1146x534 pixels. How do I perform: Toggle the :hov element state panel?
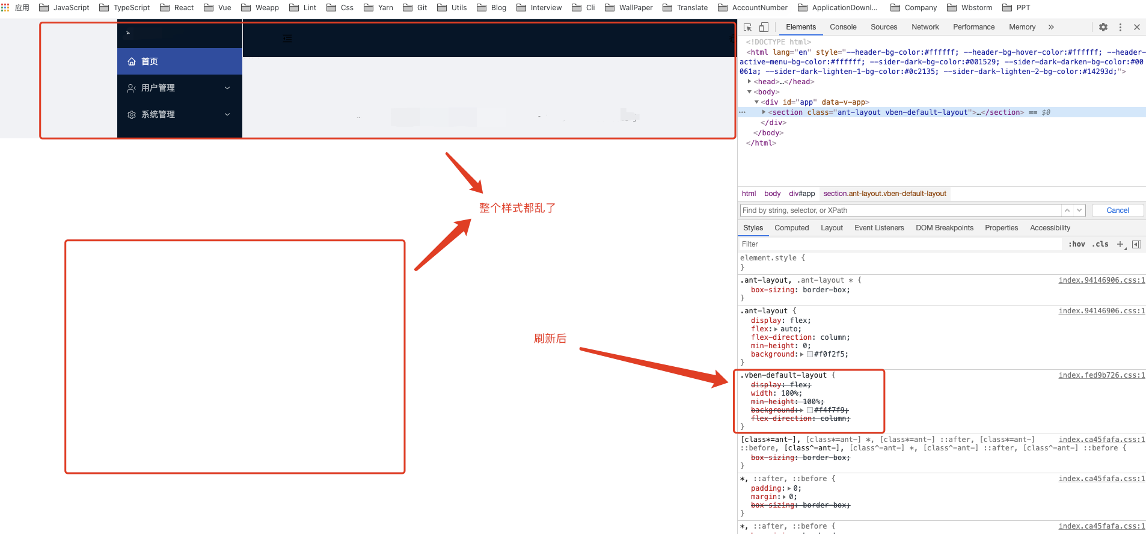pos(1076,244)
